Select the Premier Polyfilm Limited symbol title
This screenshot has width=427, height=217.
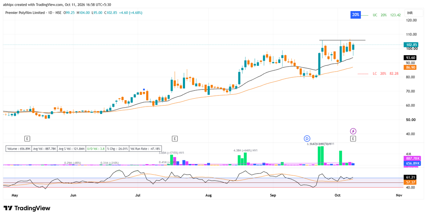(x=25, y=12)
